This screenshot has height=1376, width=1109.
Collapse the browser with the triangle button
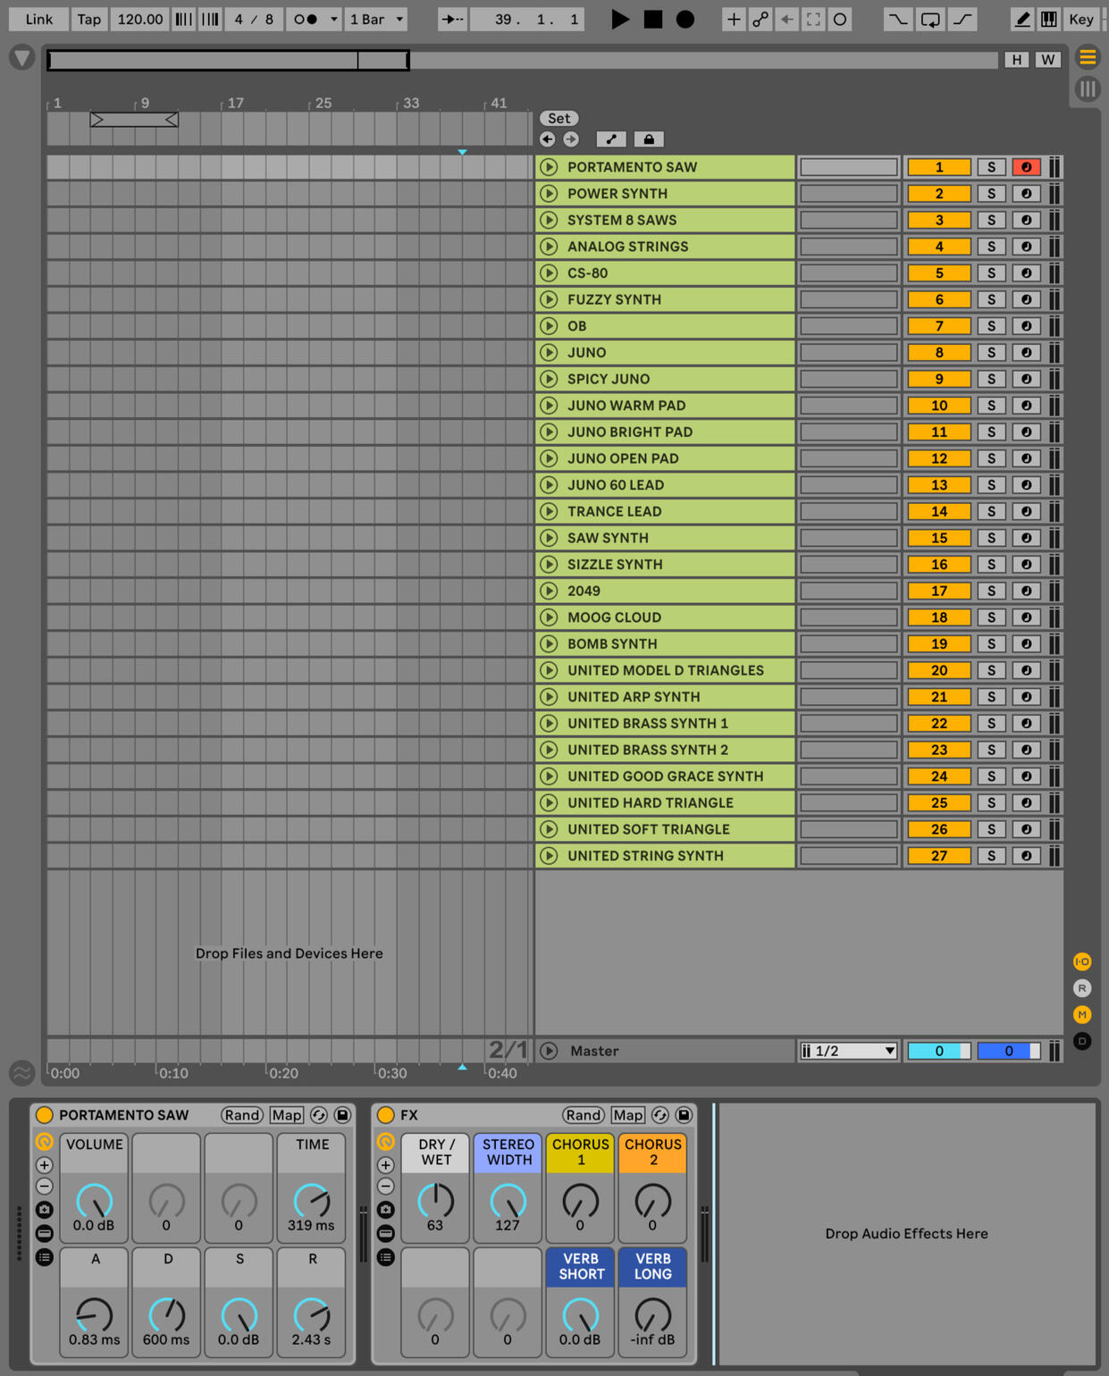tap(21, 59)
